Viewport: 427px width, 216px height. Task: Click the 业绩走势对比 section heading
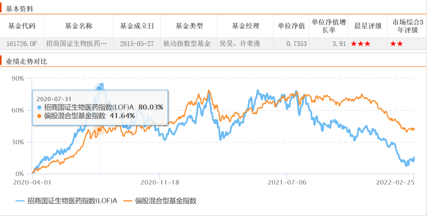26,62
